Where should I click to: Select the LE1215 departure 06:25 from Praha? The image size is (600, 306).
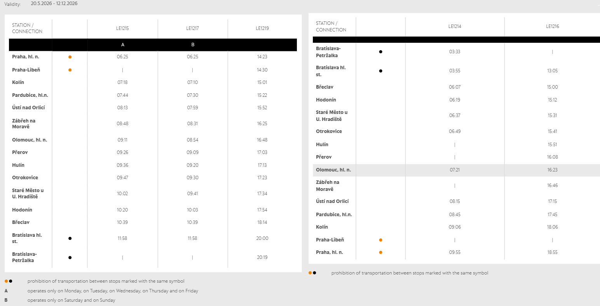[x=122, y=57]
